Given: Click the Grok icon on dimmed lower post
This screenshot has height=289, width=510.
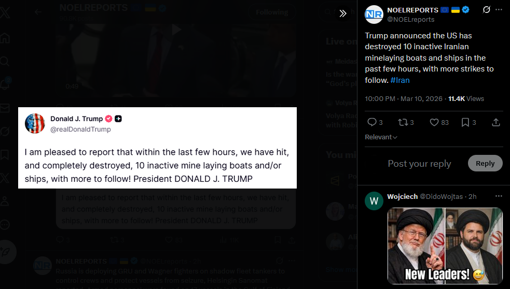Looking at the screenshot, I should pos(280,261).
